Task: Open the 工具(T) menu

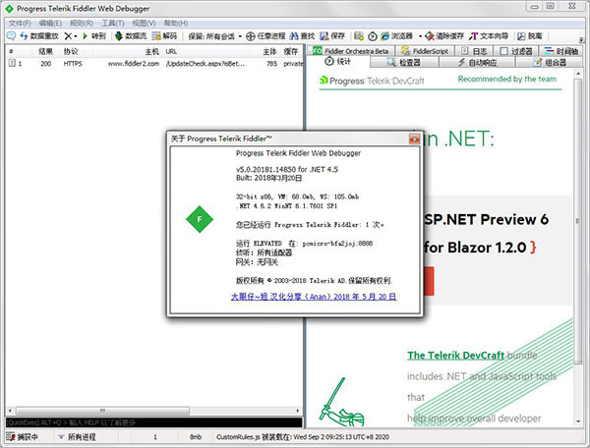Action: pos(113,23)
